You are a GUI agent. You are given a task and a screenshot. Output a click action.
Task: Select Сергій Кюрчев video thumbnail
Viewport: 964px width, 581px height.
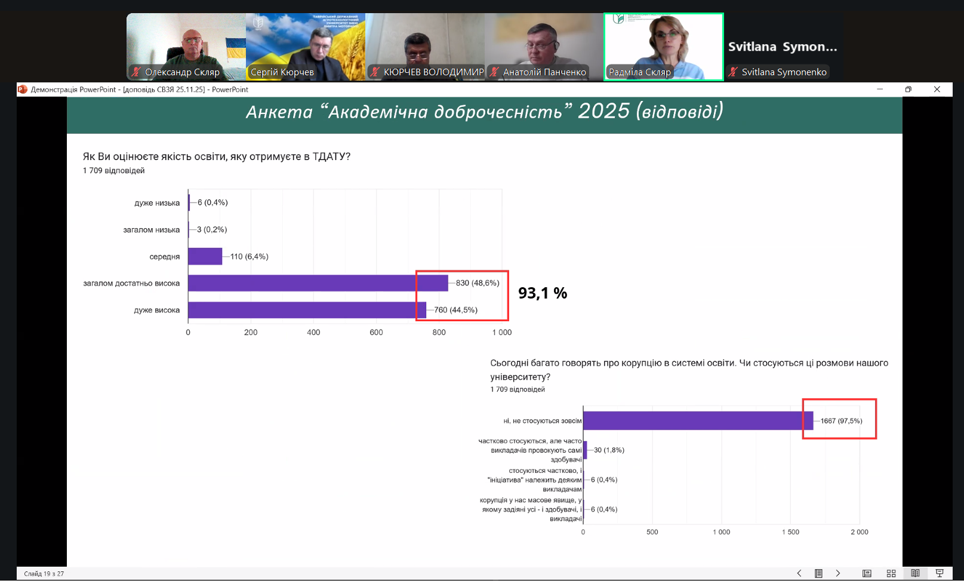click(306, 47)
